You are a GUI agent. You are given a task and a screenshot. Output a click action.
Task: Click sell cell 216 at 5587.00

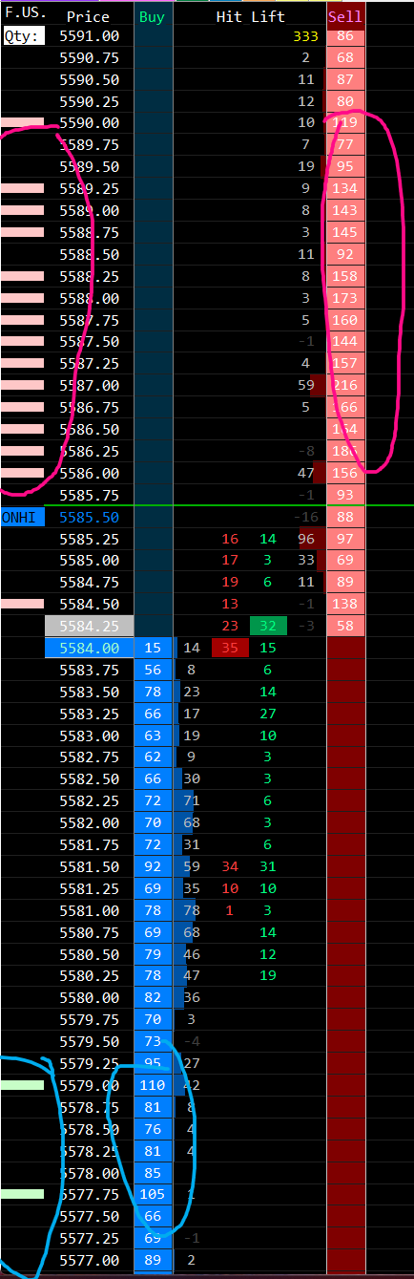(x=345, y=385)
